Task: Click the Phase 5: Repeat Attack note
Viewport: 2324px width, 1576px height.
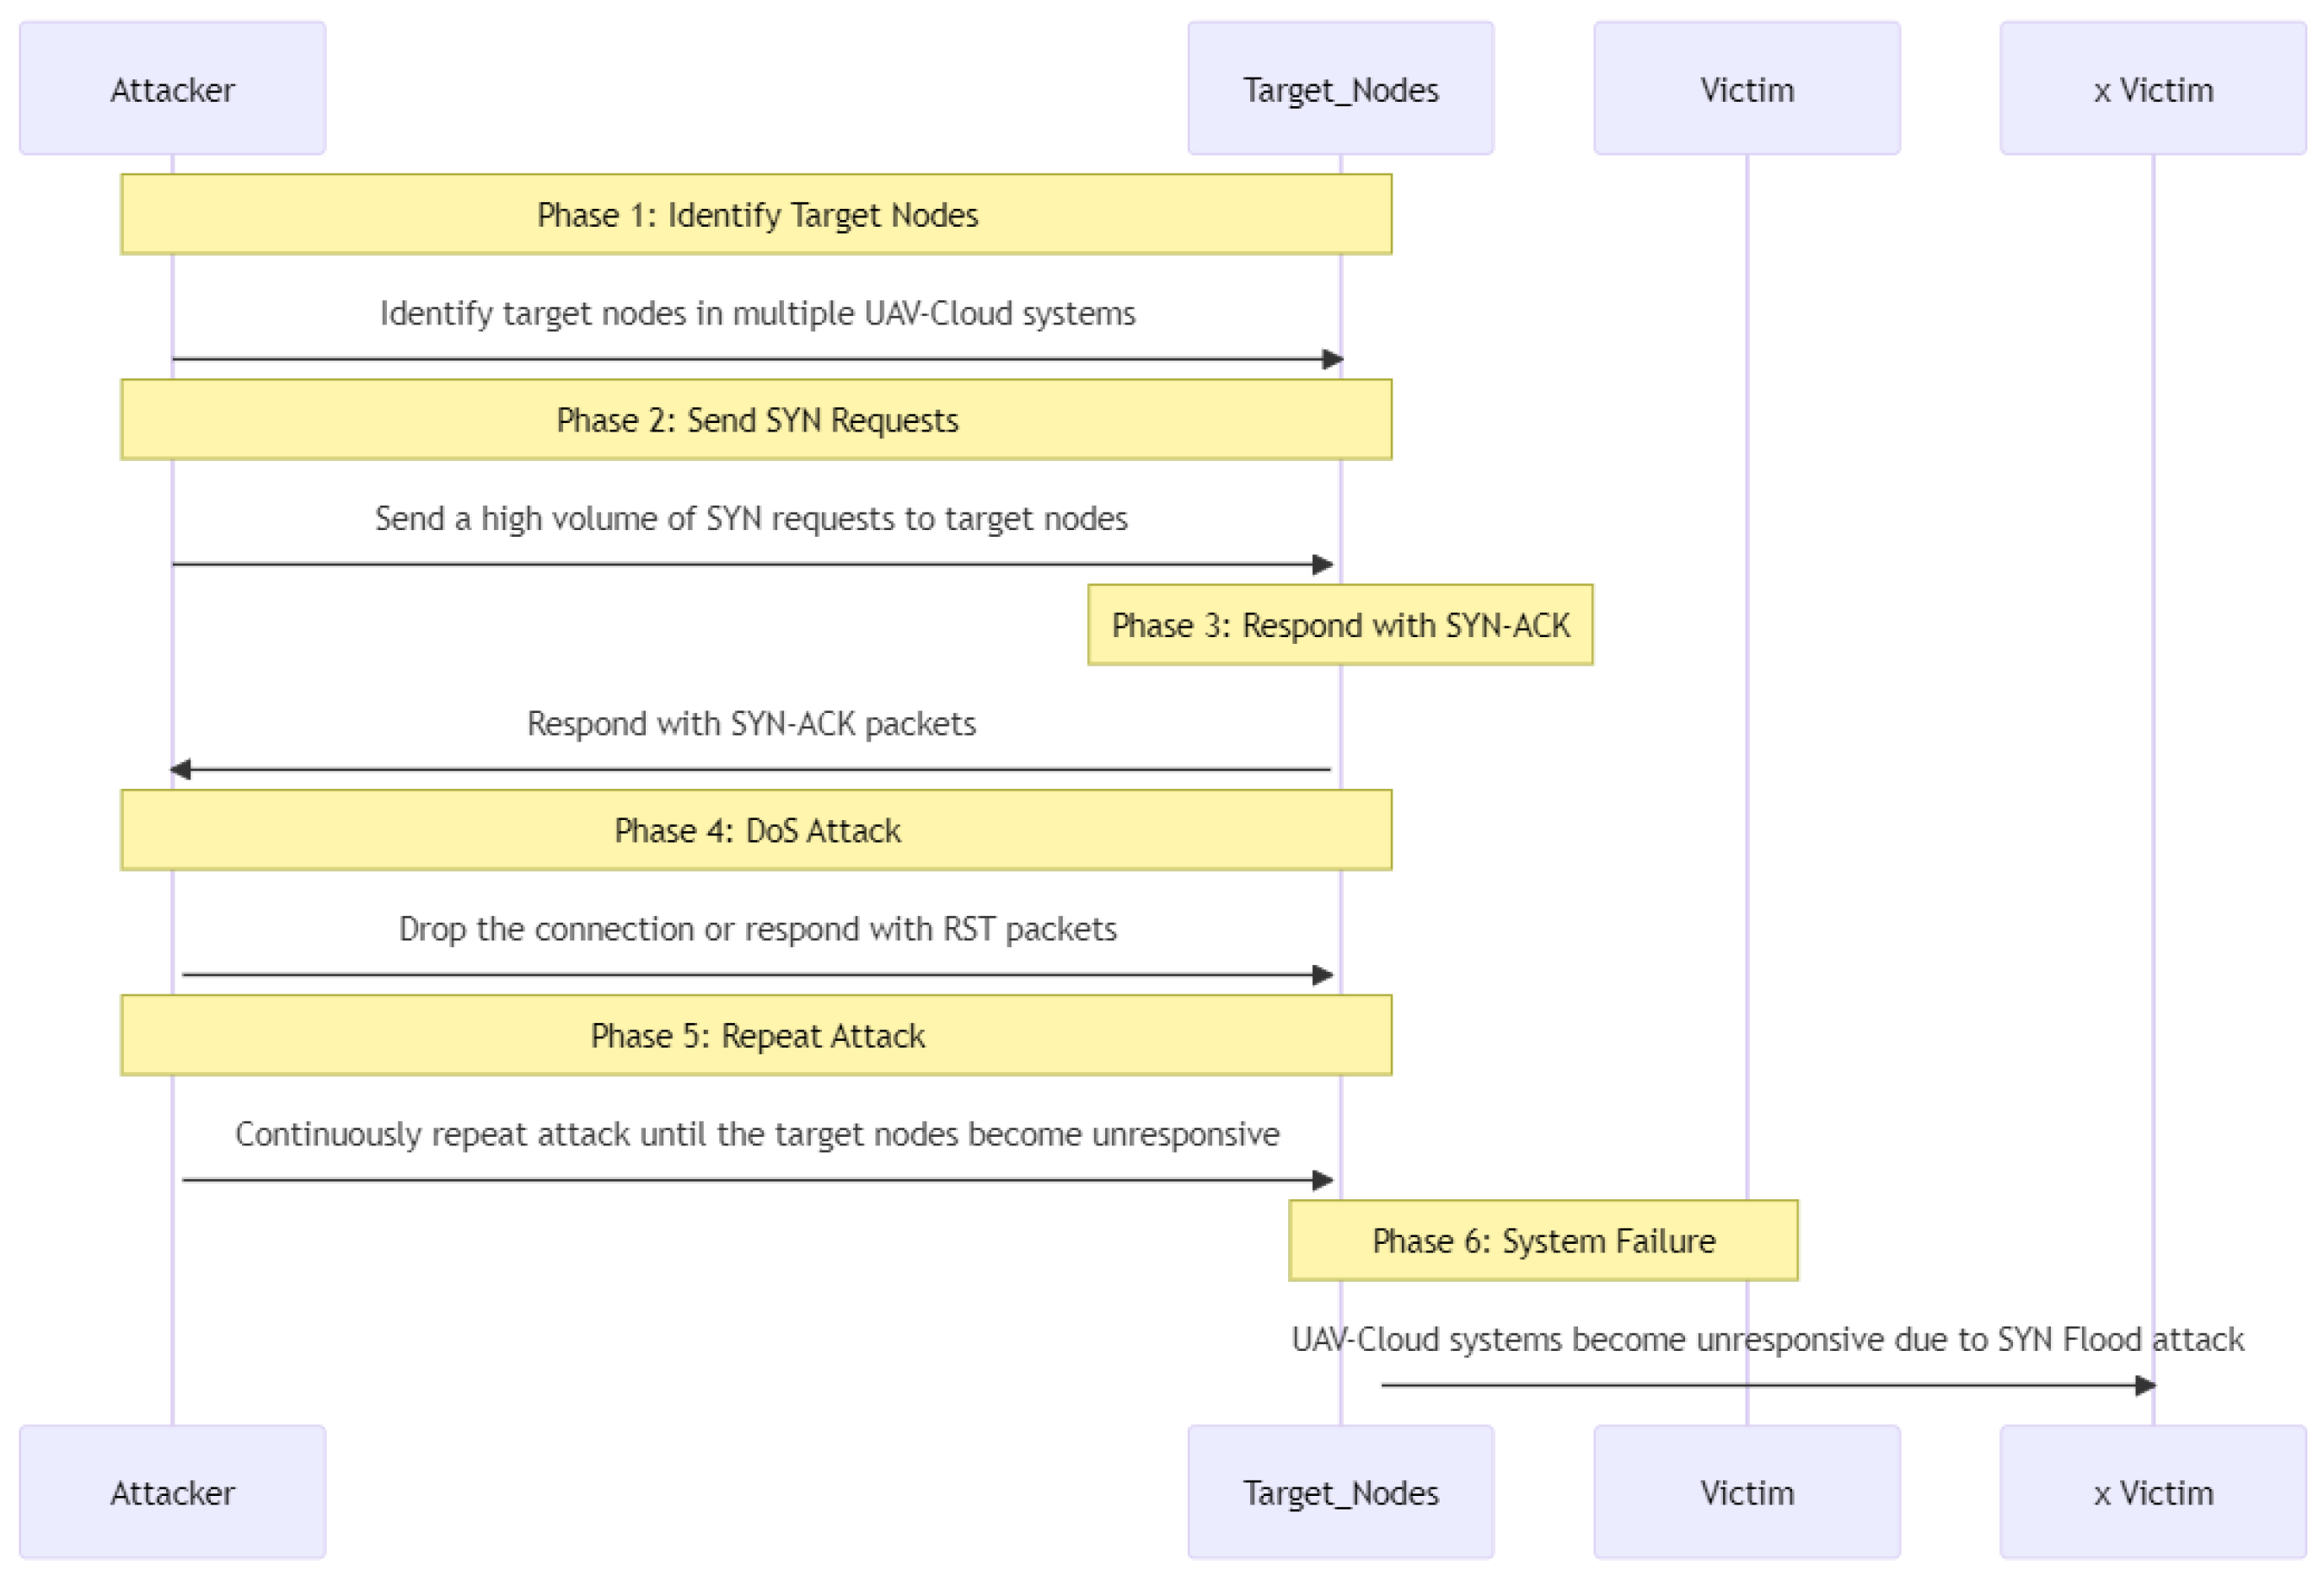Action: 756,1034
